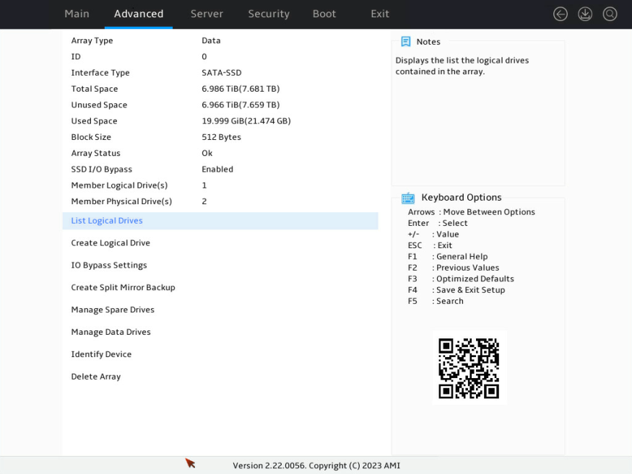Open the Server tab
The width and height of the screenshot is (632, 474).
(x=207, y=14)
